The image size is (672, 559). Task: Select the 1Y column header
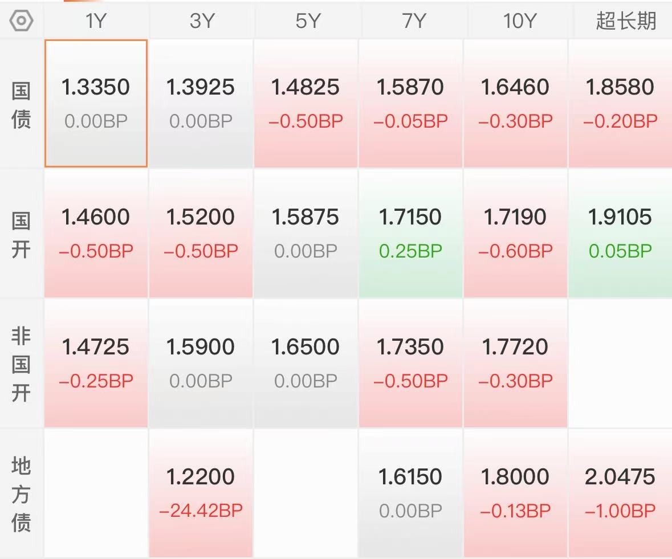[x=96, y=21]
